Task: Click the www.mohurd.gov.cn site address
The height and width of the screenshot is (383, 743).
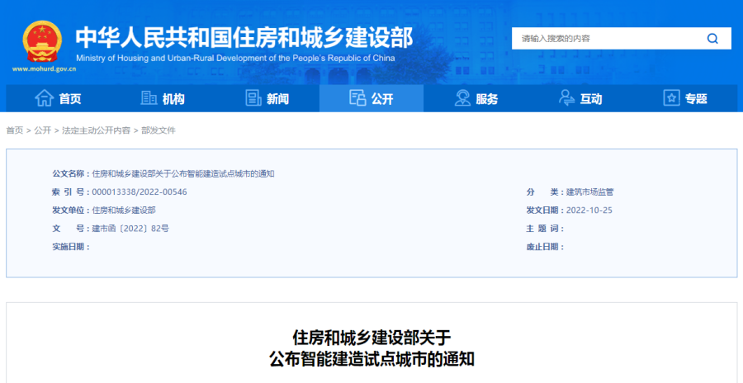Action: pyautogui.click(x=44, y=69)
